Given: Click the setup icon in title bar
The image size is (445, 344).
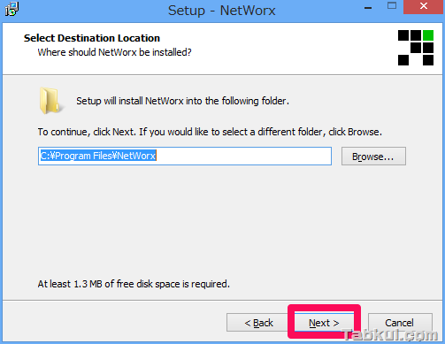Looking at the screenshot, I should [12, 10].
